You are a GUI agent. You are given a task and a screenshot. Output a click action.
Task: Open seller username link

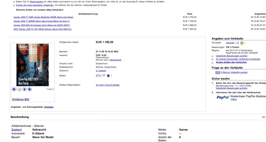coord(230,43)
